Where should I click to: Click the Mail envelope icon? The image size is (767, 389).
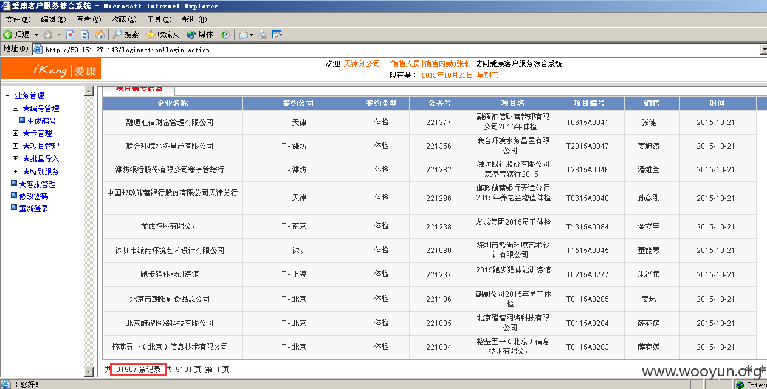click(243, 35)
